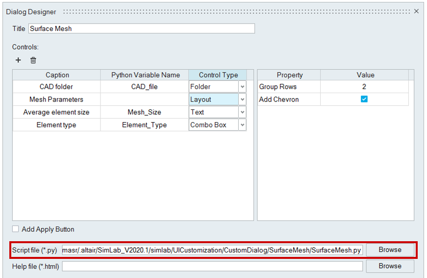Expand the Combo Box control type dropdown

click(242, 125)
